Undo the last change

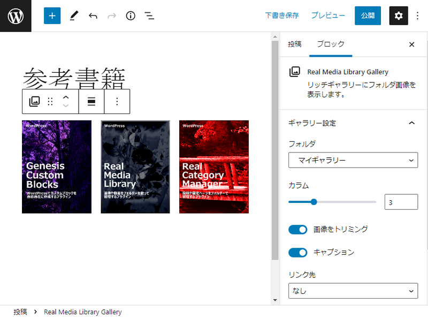(x=93, y=16)
